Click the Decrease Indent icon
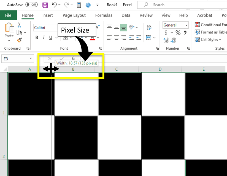Image resolution: width=227 pixels, height=176 pixels. pos(132,38)
